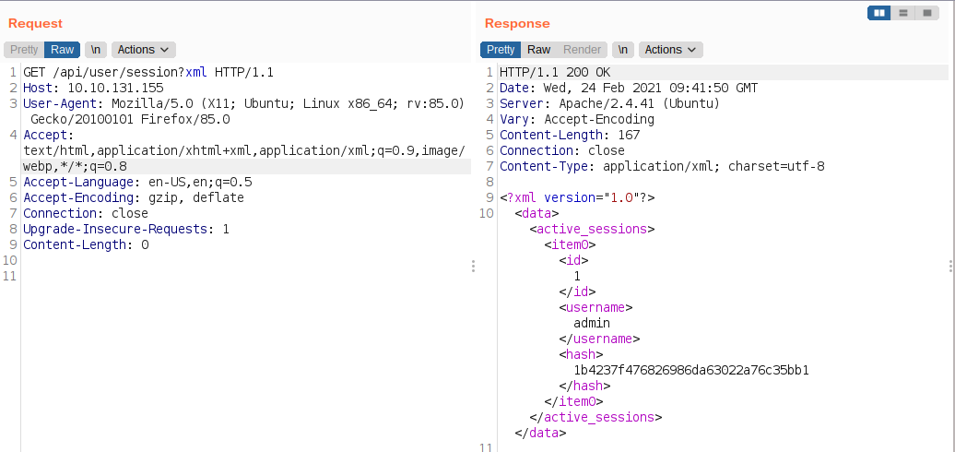Image resolution: width=955 pixels, height=452 pixels.
Task: Click the hash value 1b4237f476826986da63022a76c35bb1
Action: (691, 371)
